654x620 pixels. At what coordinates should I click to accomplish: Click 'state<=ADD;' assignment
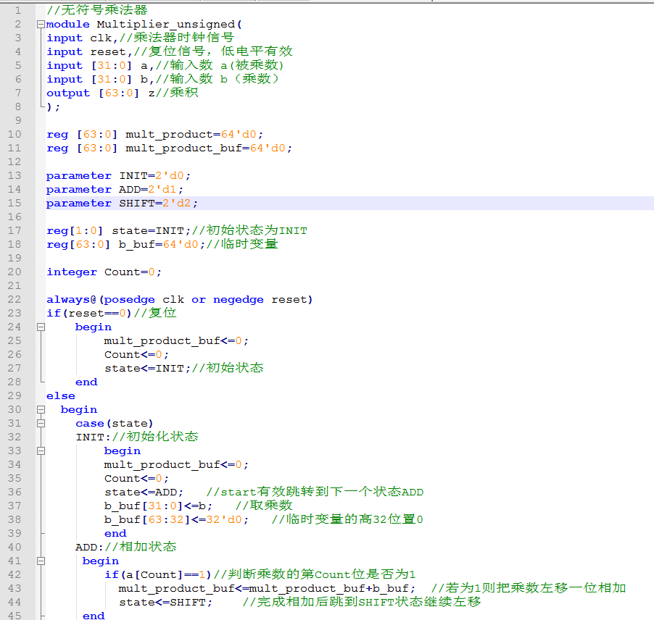144,492
